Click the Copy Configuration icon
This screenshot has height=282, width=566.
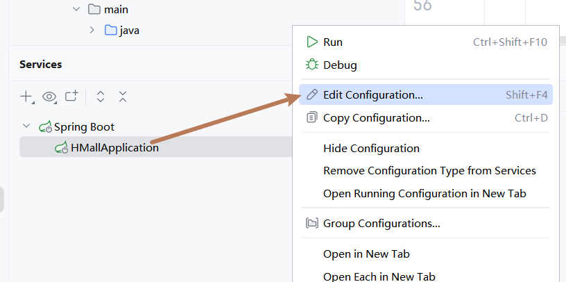[x=312, y=117]
